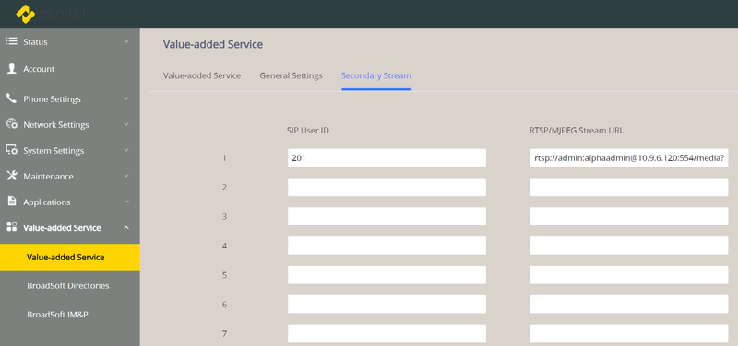738x346 pixels.
Task: Collapse the Value-added Service sidebar section
Action: click(x=126, y=227)
